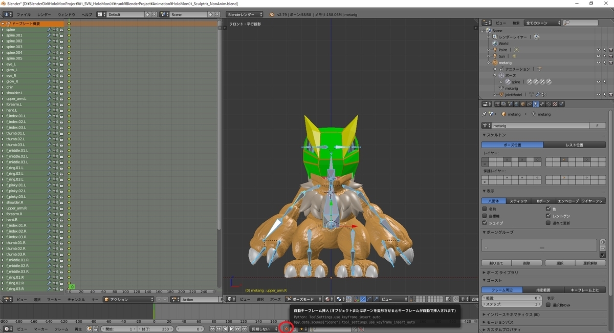
Task: Click the Play animation button in the timeline
Action: pyautogui.click(x=231, y=329)
